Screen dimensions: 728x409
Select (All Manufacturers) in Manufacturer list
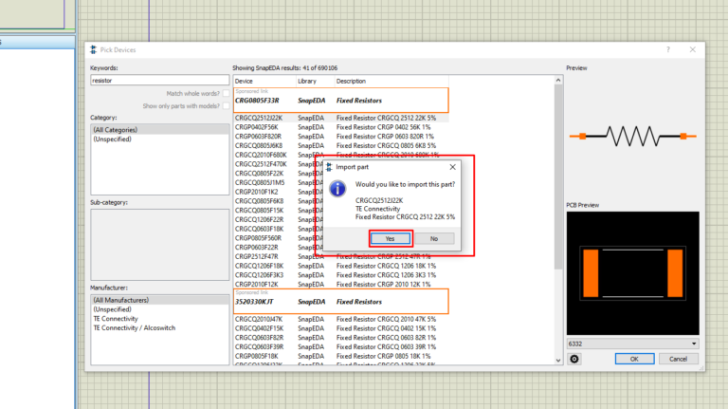(159, 300)
